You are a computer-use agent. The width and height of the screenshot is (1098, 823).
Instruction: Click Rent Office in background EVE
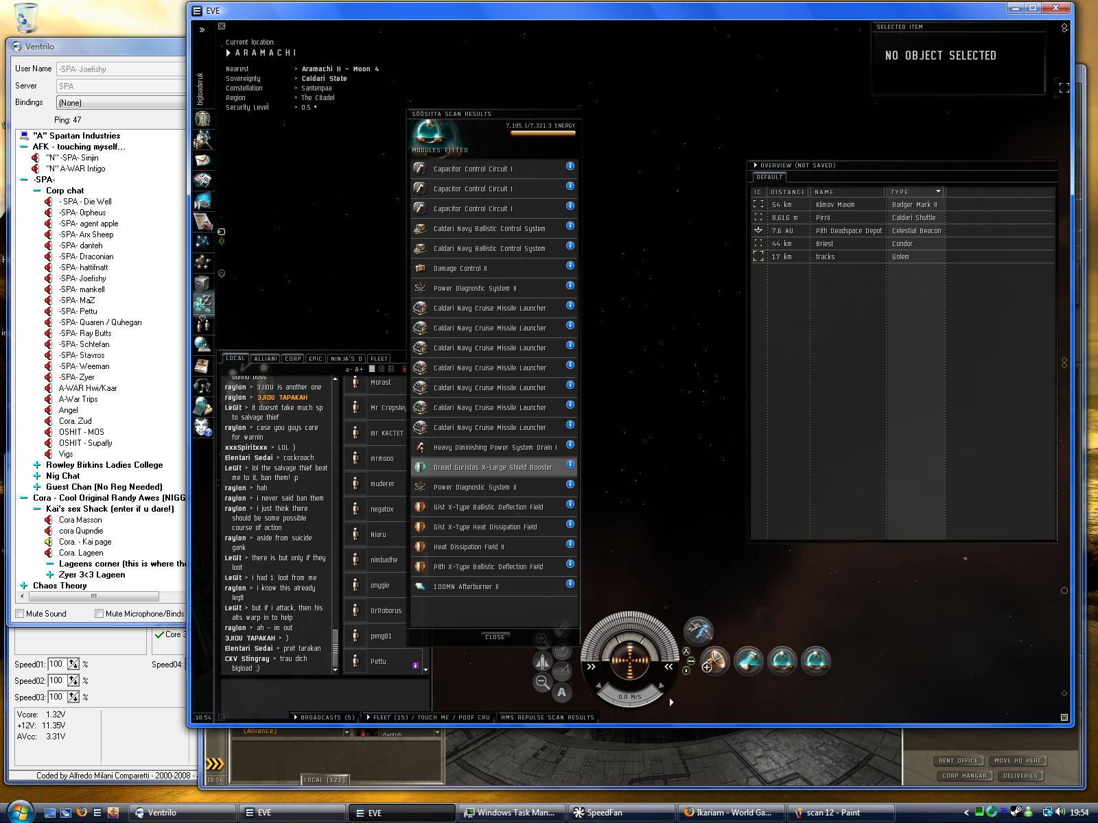point(959,761)
